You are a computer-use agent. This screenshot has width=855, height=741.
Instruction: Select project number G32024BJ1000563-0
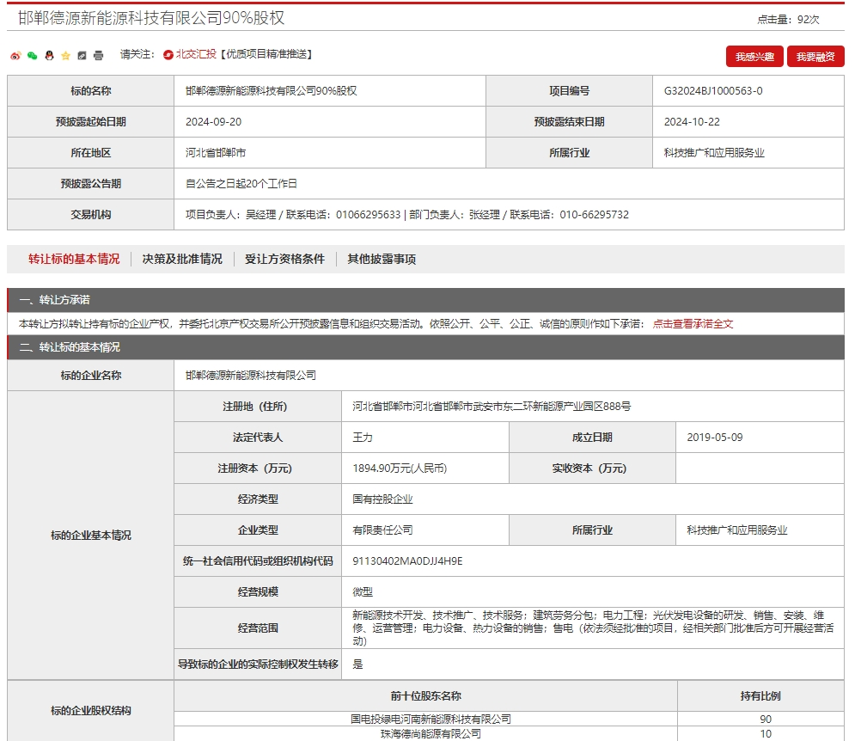click(x=713, y=91)
